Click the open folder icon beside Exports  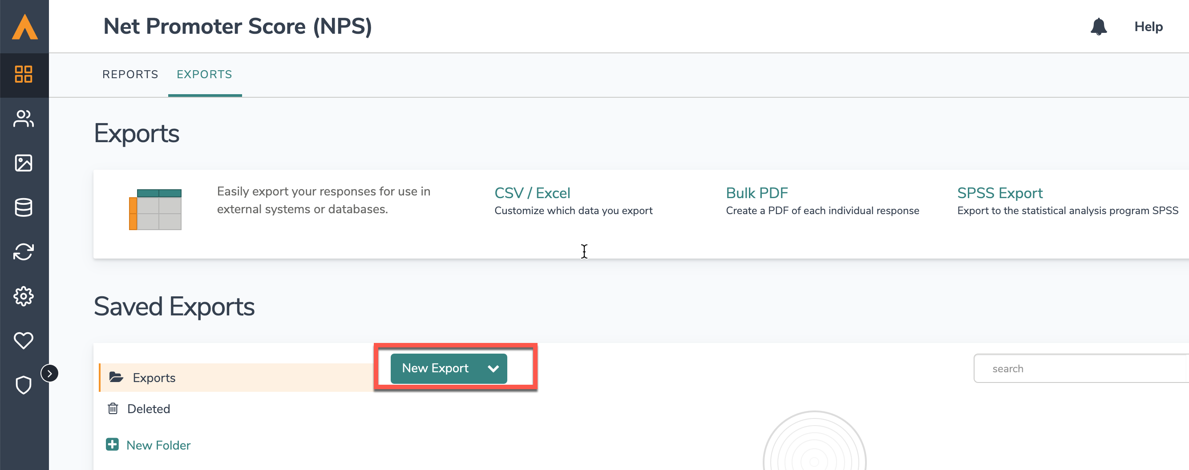(x=116, y=377)
